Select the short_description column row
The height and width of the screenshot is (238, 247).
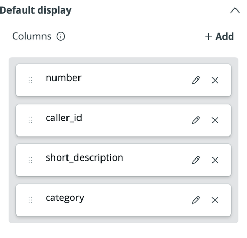[124, 160]
